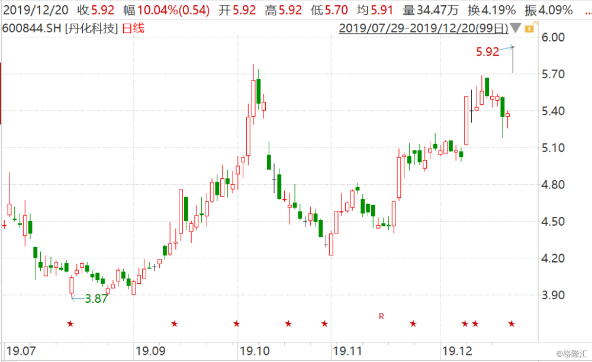The image size is (592, 362).
Task: Click the second red star from the left
Action: (174, 323)
